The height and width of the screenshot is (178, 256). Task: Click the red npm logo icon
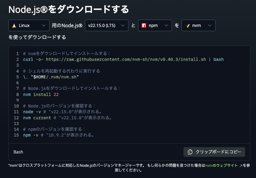(x=144, y=25)
